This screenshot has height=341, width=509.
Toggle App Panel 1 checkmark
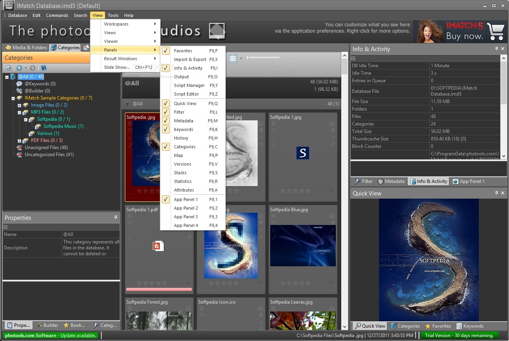(166, 199)
